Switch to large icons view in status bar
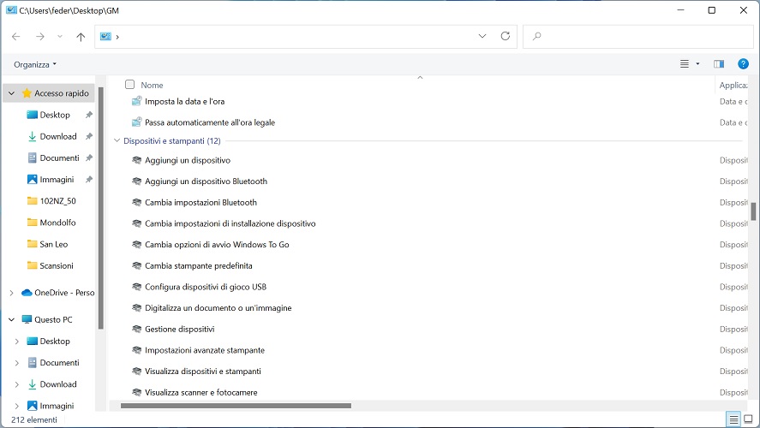The image size is (760, 428). click(748, 419)
